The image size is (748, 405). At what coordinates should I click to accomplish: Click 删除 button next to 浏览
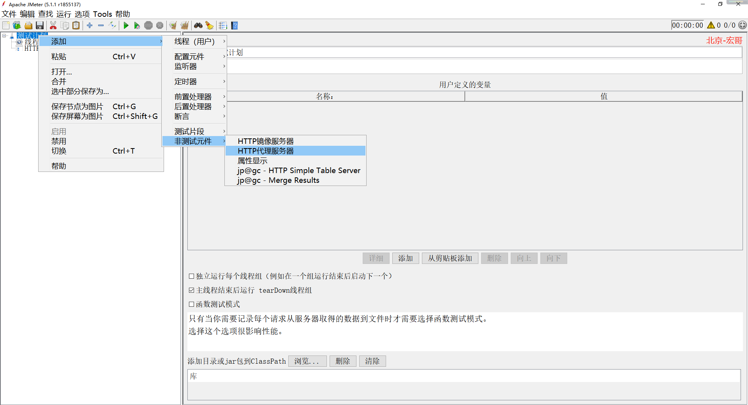[343, 361]
